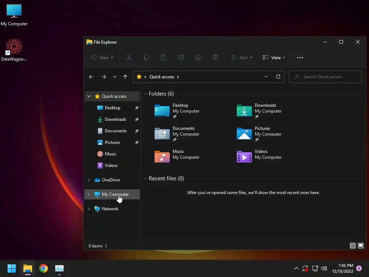Select Desktop in navigation pane
Viewport: 369px width, 277px height.
coord(112,107)
